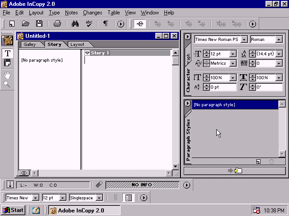This screenshot has width=289, height=216.
Task: Click the horizontal scale 100% field
Action: 268,78
